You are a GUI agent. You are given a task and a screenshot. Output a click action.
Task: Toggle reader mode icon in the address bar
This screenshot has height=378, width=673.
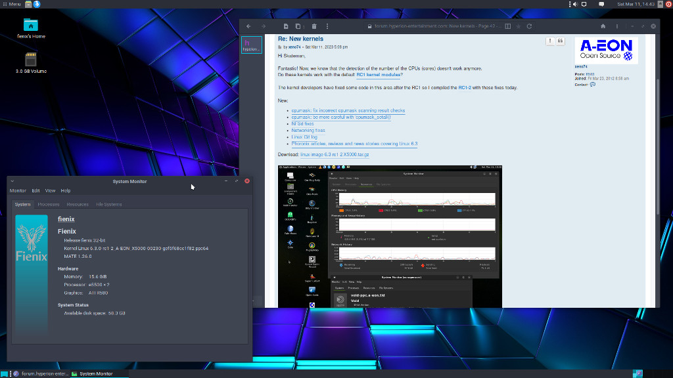tap(508, 26)
